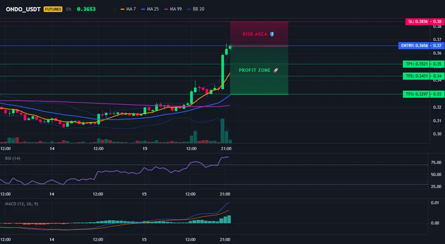Viewport: 445px width, 244px height.
Task: Click the tallest green volume bar near 21:00
Action: tap(222, 131)
